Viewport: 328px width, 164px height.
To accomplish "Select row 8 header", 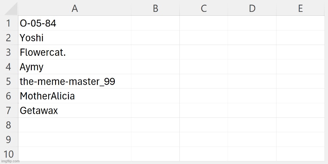I will pos(9,125).
